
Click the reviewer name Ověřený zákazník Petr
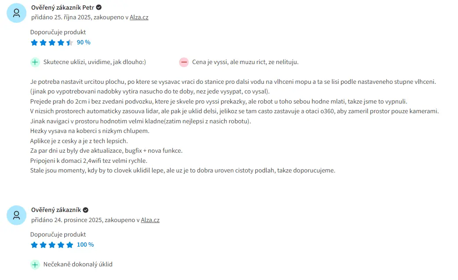point(62,7)
